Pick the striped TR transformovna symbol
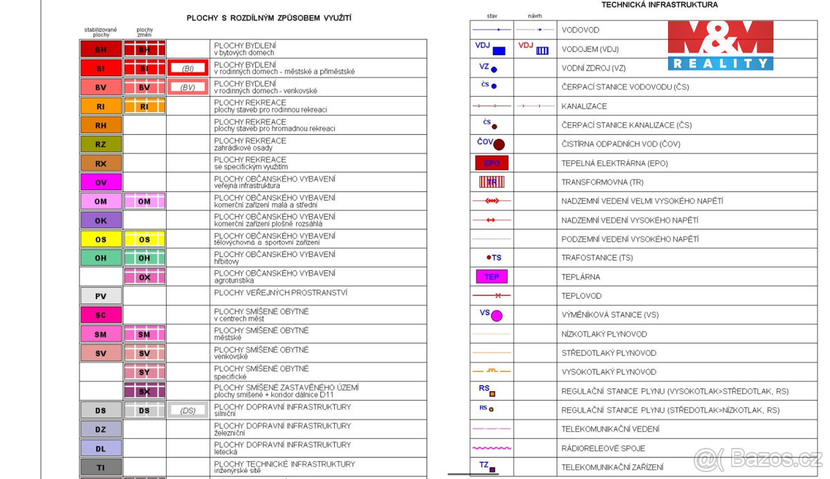 492,182
